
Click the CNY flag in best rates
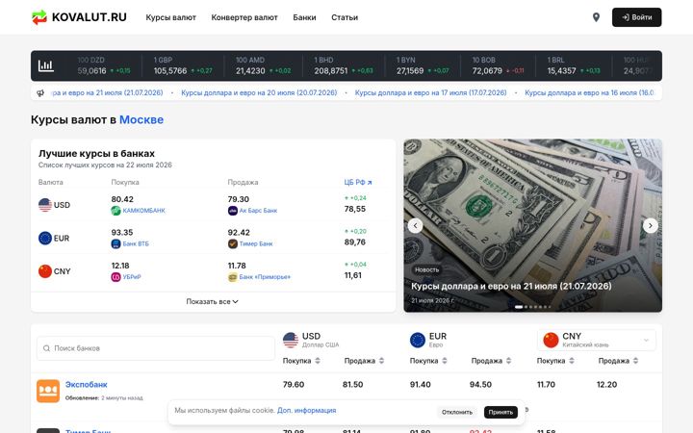tap(45, 271)
